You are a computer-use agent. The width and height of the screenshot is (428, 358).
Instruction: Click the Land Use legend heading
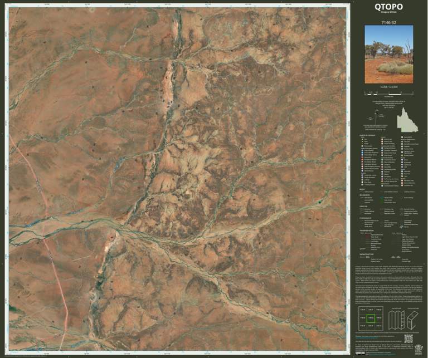(363, 207)
